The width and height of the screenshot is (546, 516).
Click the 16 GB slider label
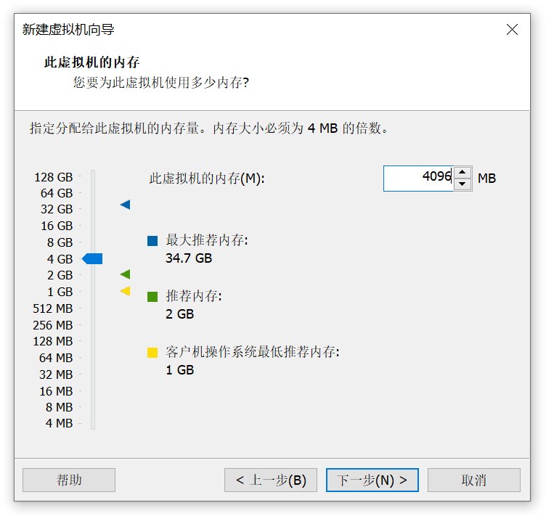(57, 226)
